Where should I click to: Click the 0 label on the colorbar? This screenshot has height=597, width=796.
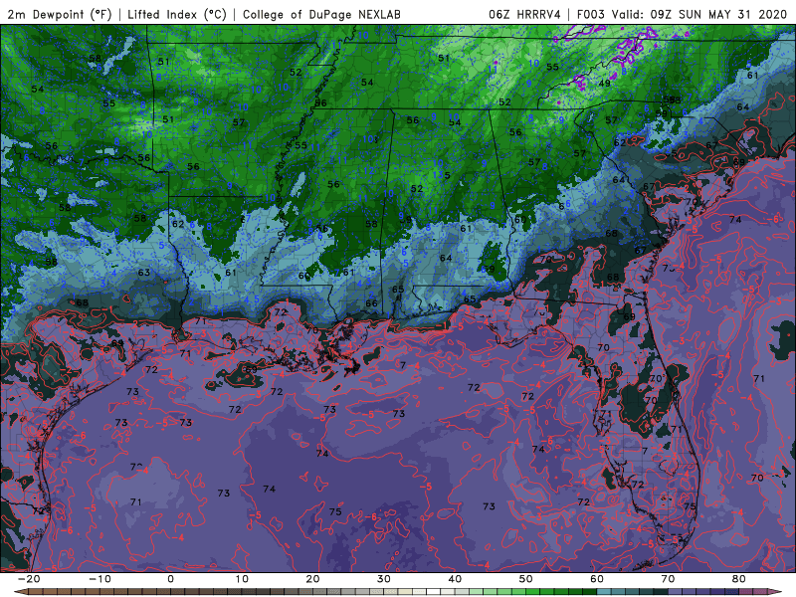[x=170, y=579]
